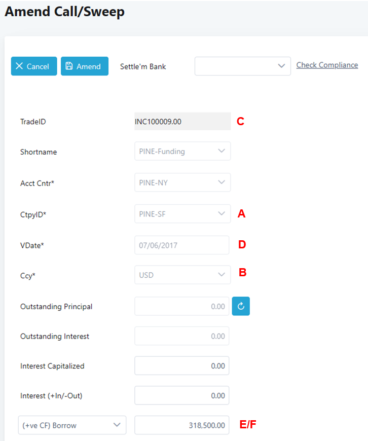368x441 pixels.
Task: Click the Outstanding Interest amount field
Action: pyautogui.click(x=182, y=336)
